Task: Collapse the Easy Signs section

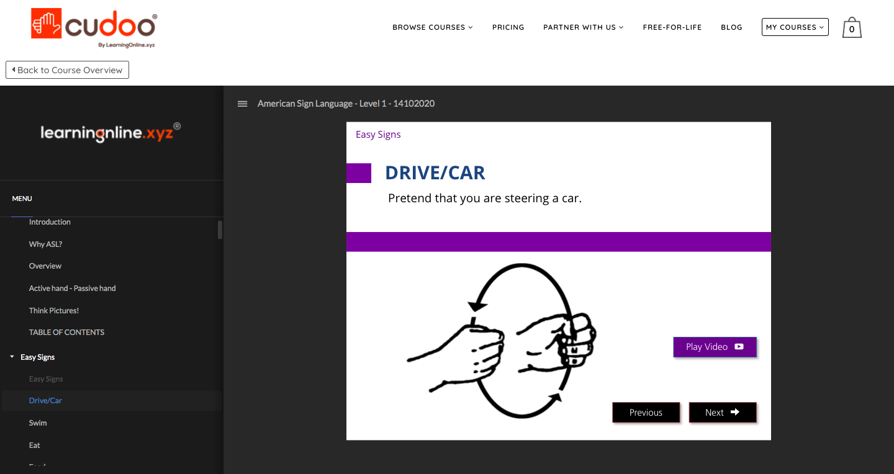Action: tap(12, 357)
